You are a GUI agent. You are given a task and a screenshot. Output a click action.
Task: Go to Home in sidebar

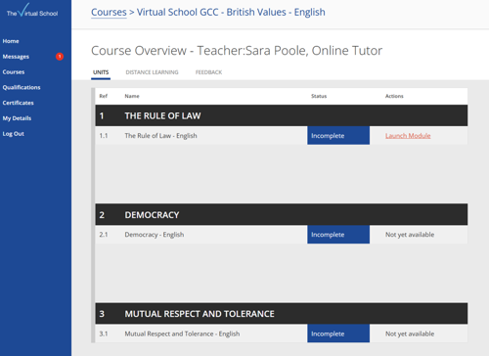coord(11,41)
